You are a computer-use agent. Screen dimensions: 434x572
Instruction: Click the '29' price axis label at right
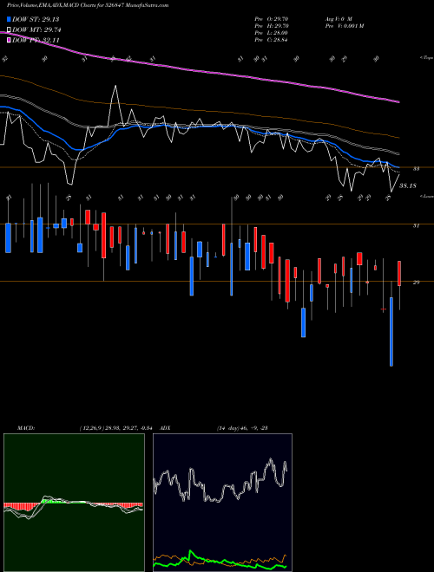point(416,283)
